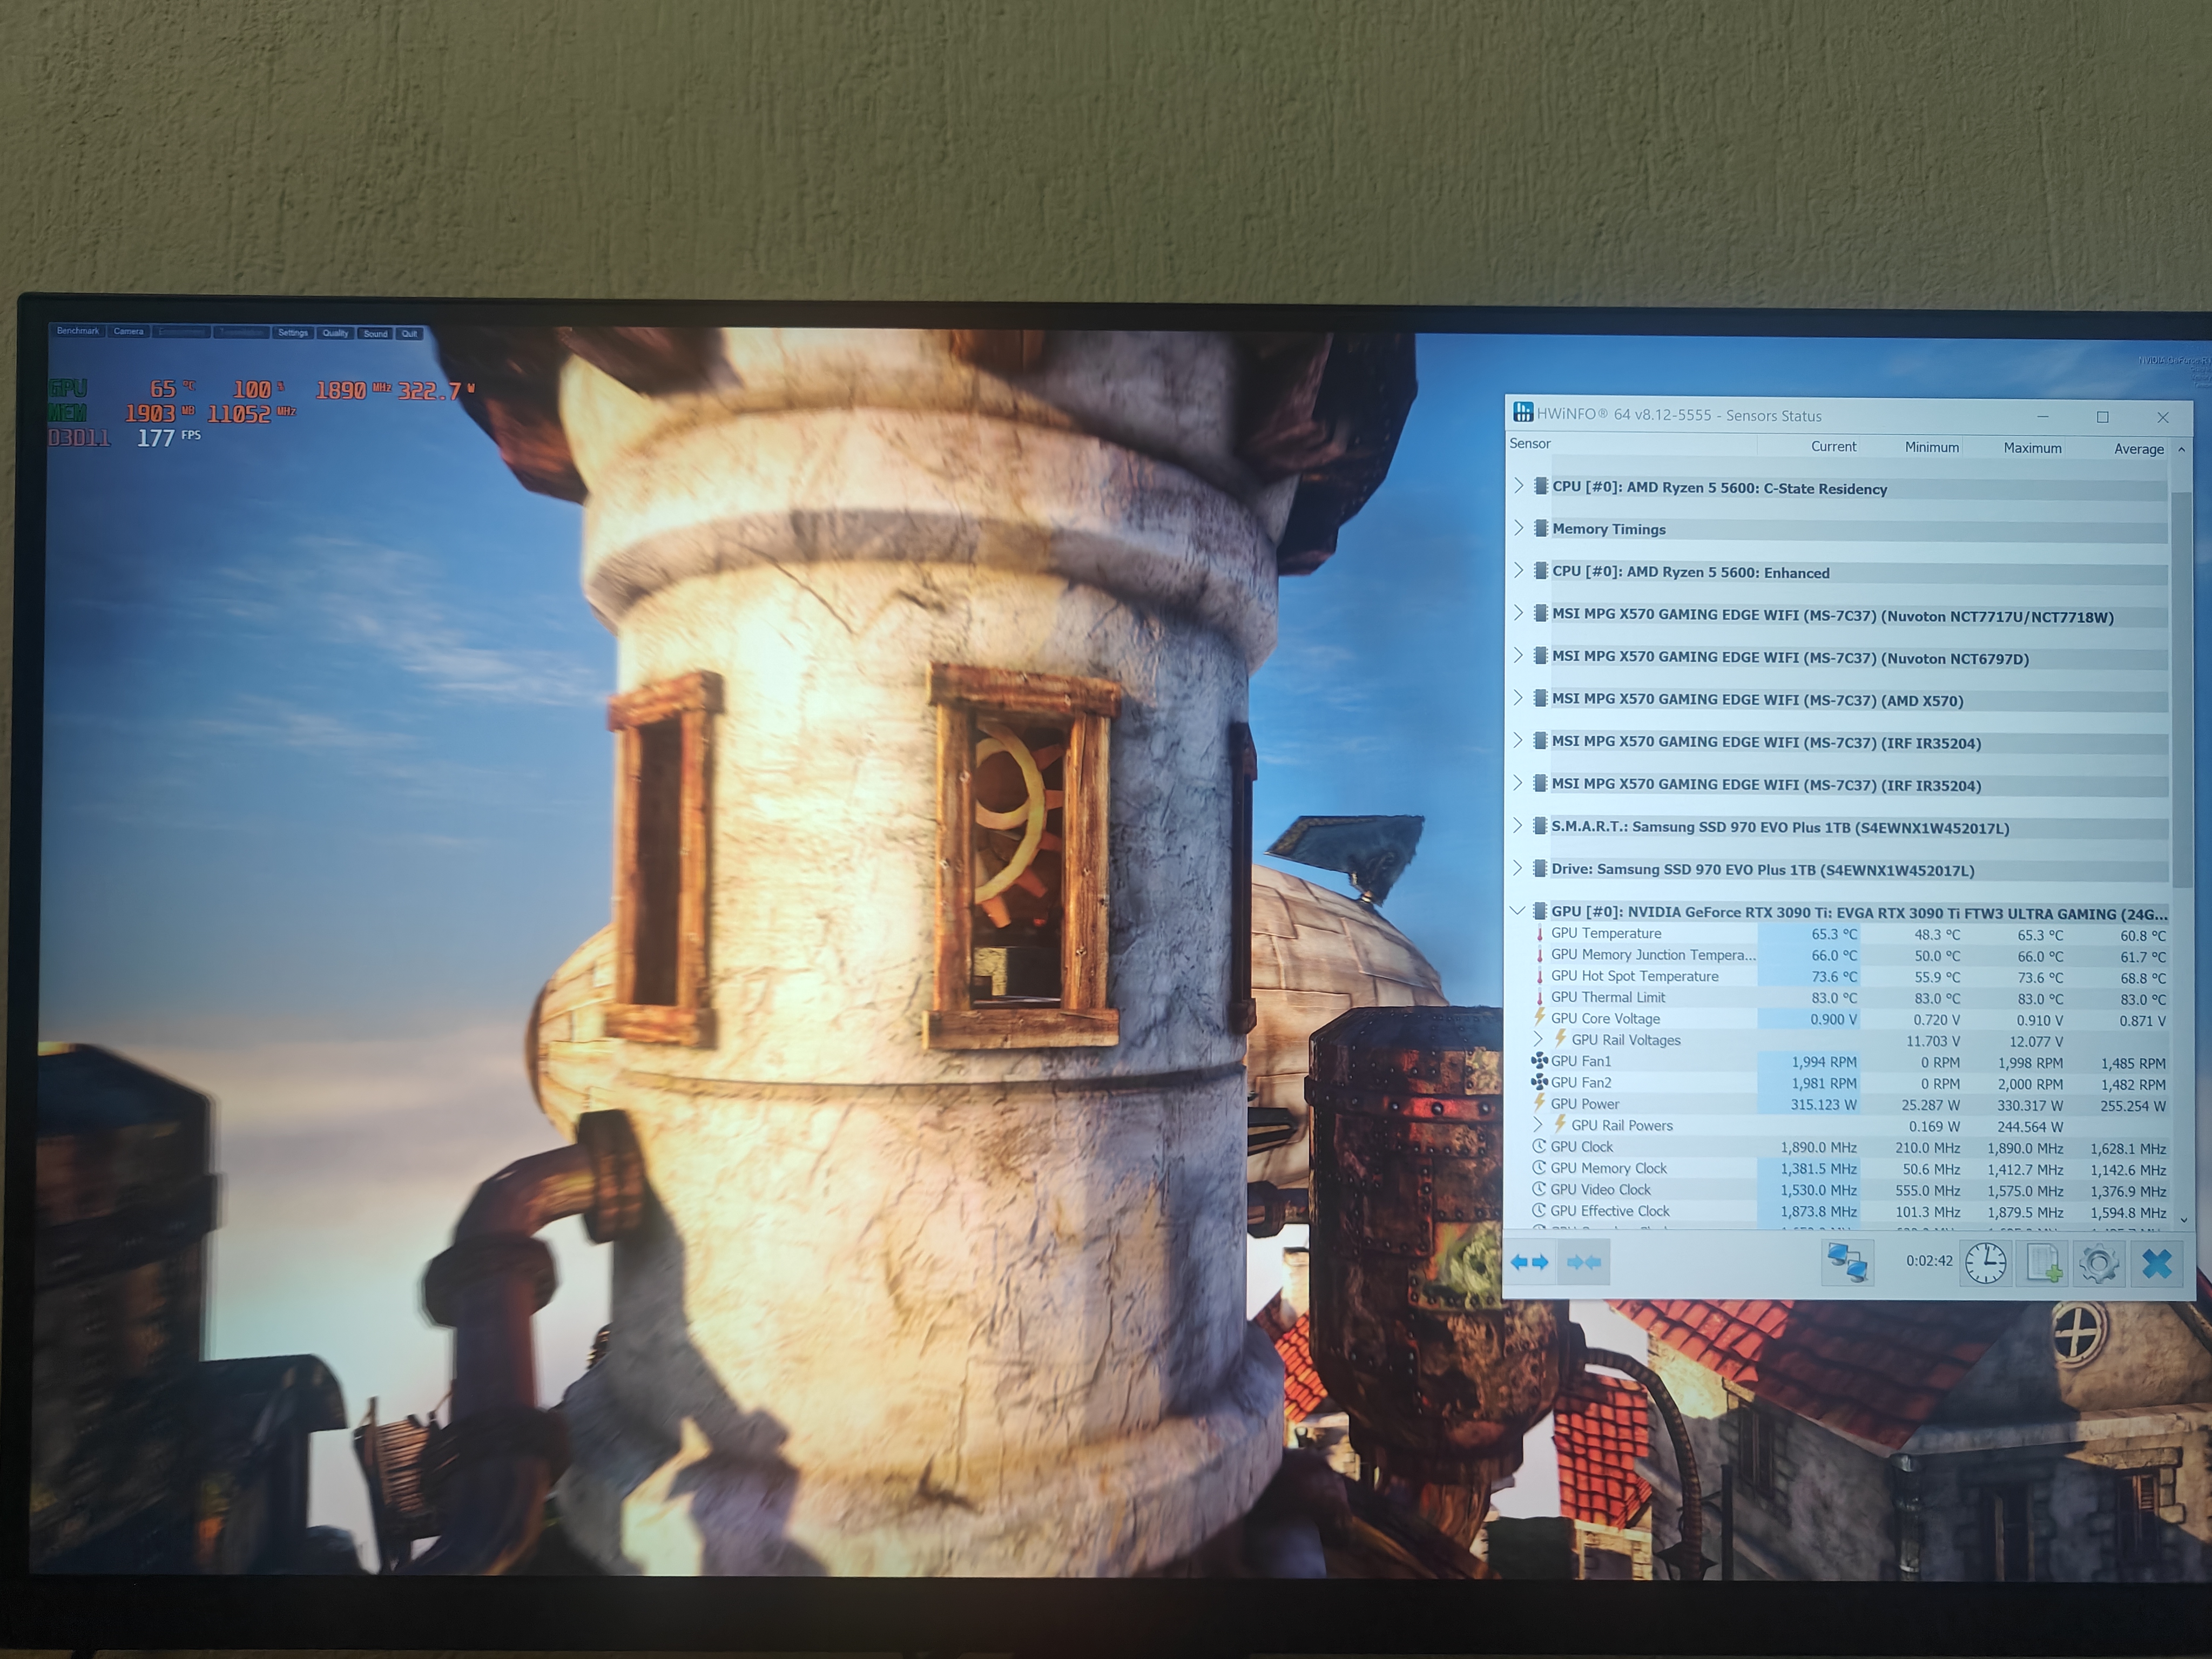Start logging with the sheet-plus icon
Image resolution: width=2212 pixels, height=1659 pixels.
point(2043,1263)
